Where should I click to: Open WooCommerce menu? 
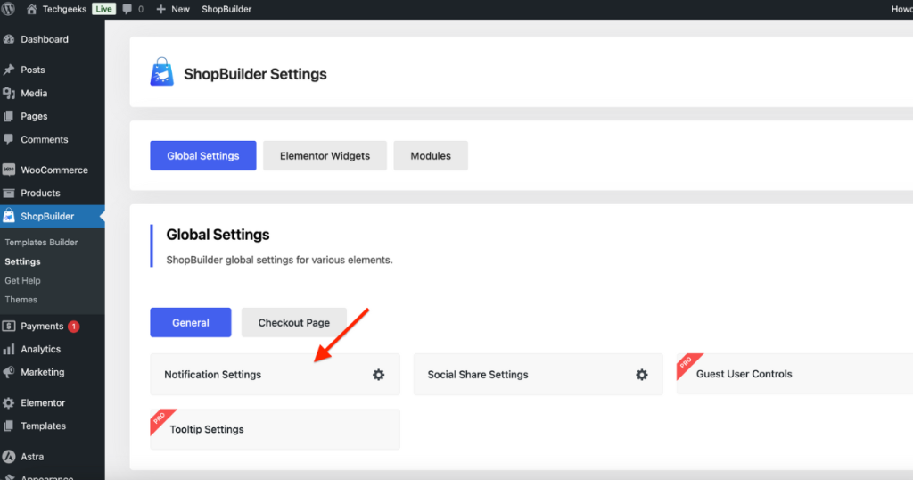point(53,170)
